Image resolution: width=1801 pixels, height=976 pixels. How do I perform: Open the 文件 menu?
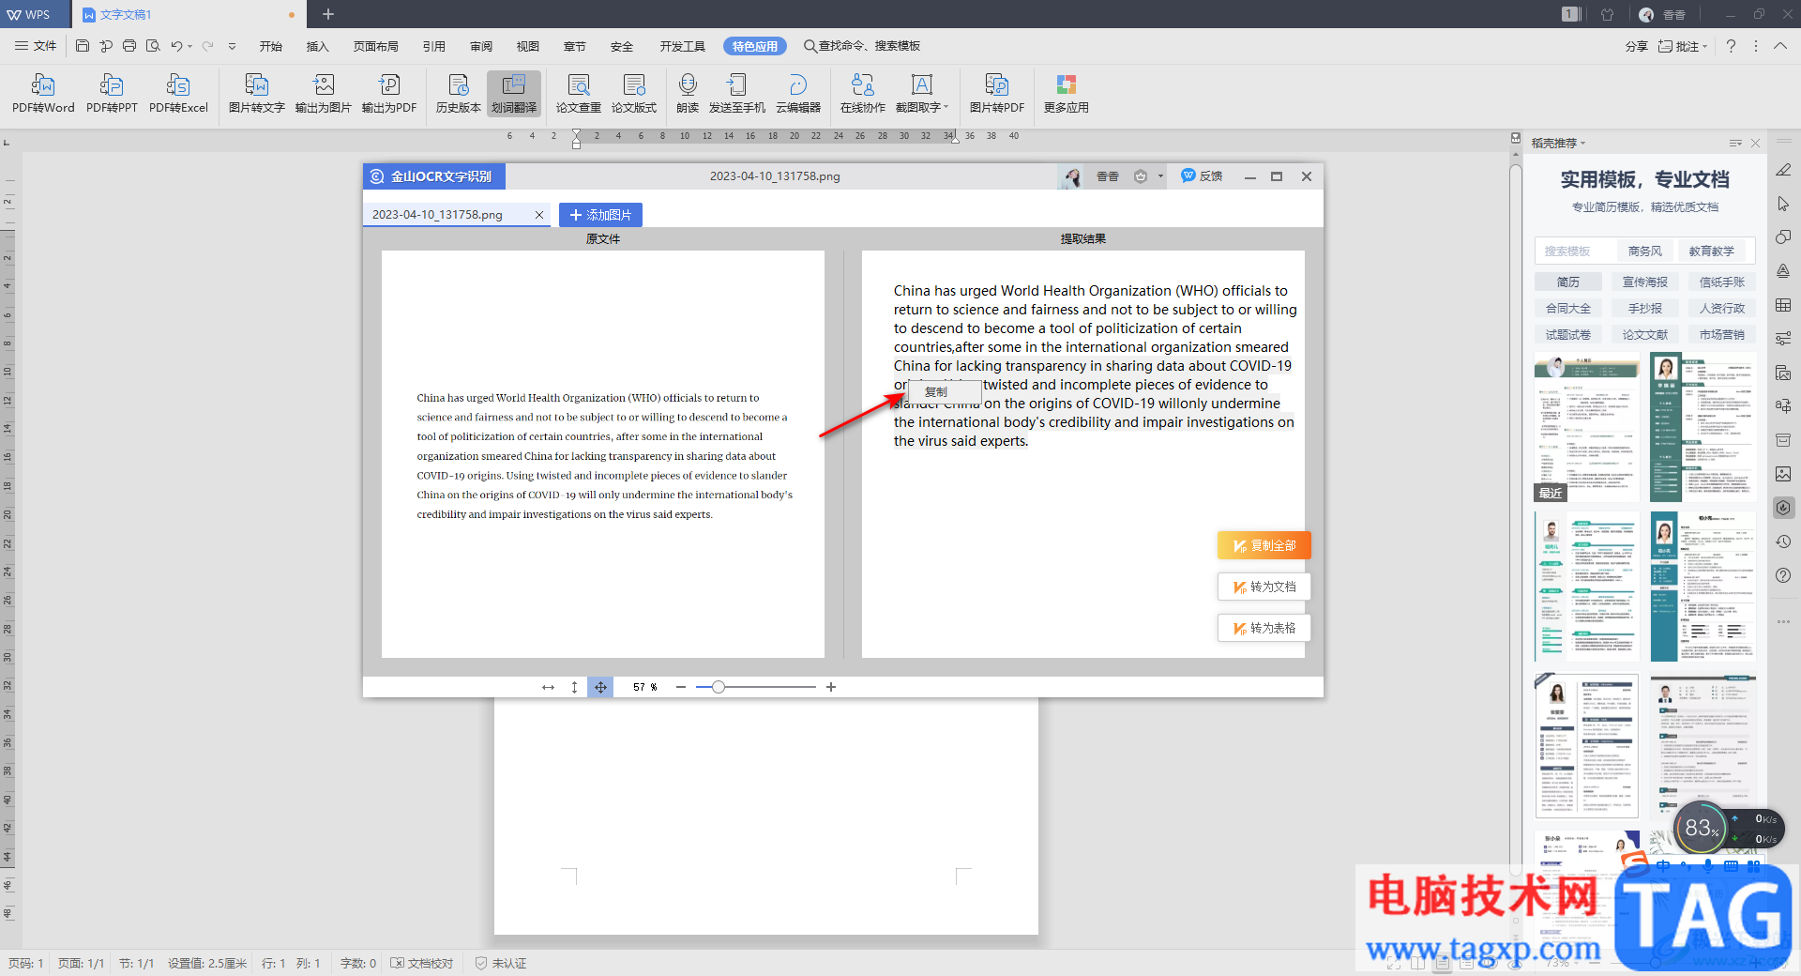pyautogui.click(x=36, y=46)
